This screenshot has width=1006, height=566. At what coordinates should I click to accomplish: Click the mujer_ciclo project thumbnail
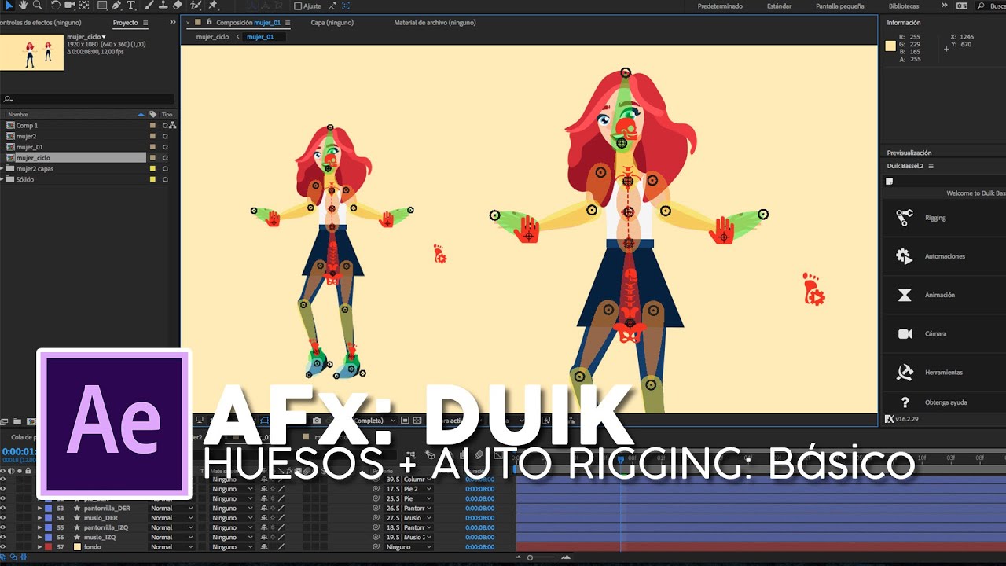point(31,52)
